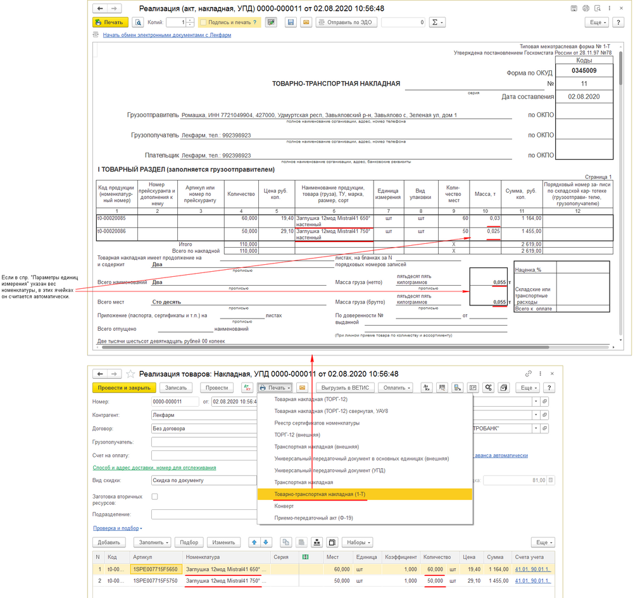Click the print preview magnifier icon
The image size is (633, 598).
click(x=137, y=22)
